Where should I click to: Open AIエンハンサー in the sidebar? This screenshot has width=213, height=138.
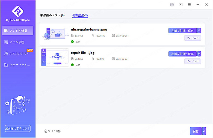[18, 53]
